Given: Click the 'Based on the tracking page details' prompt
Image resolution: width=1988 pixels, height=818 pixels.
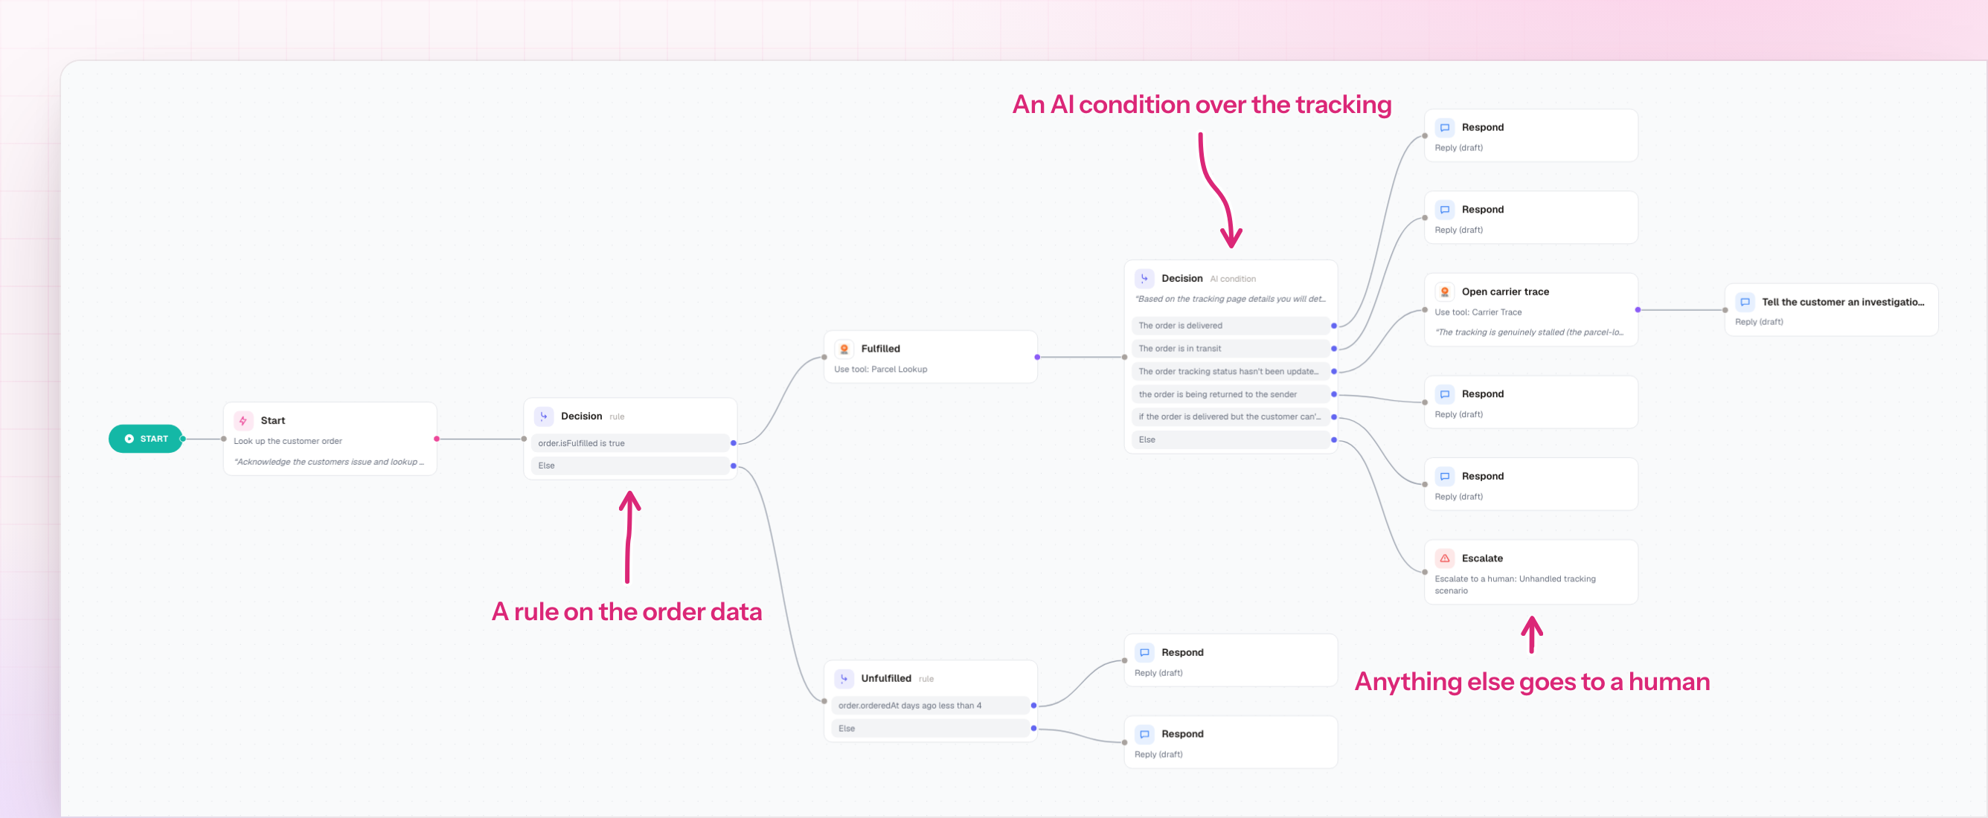Looking at the screenshot, I should [x=1230, y=299].
